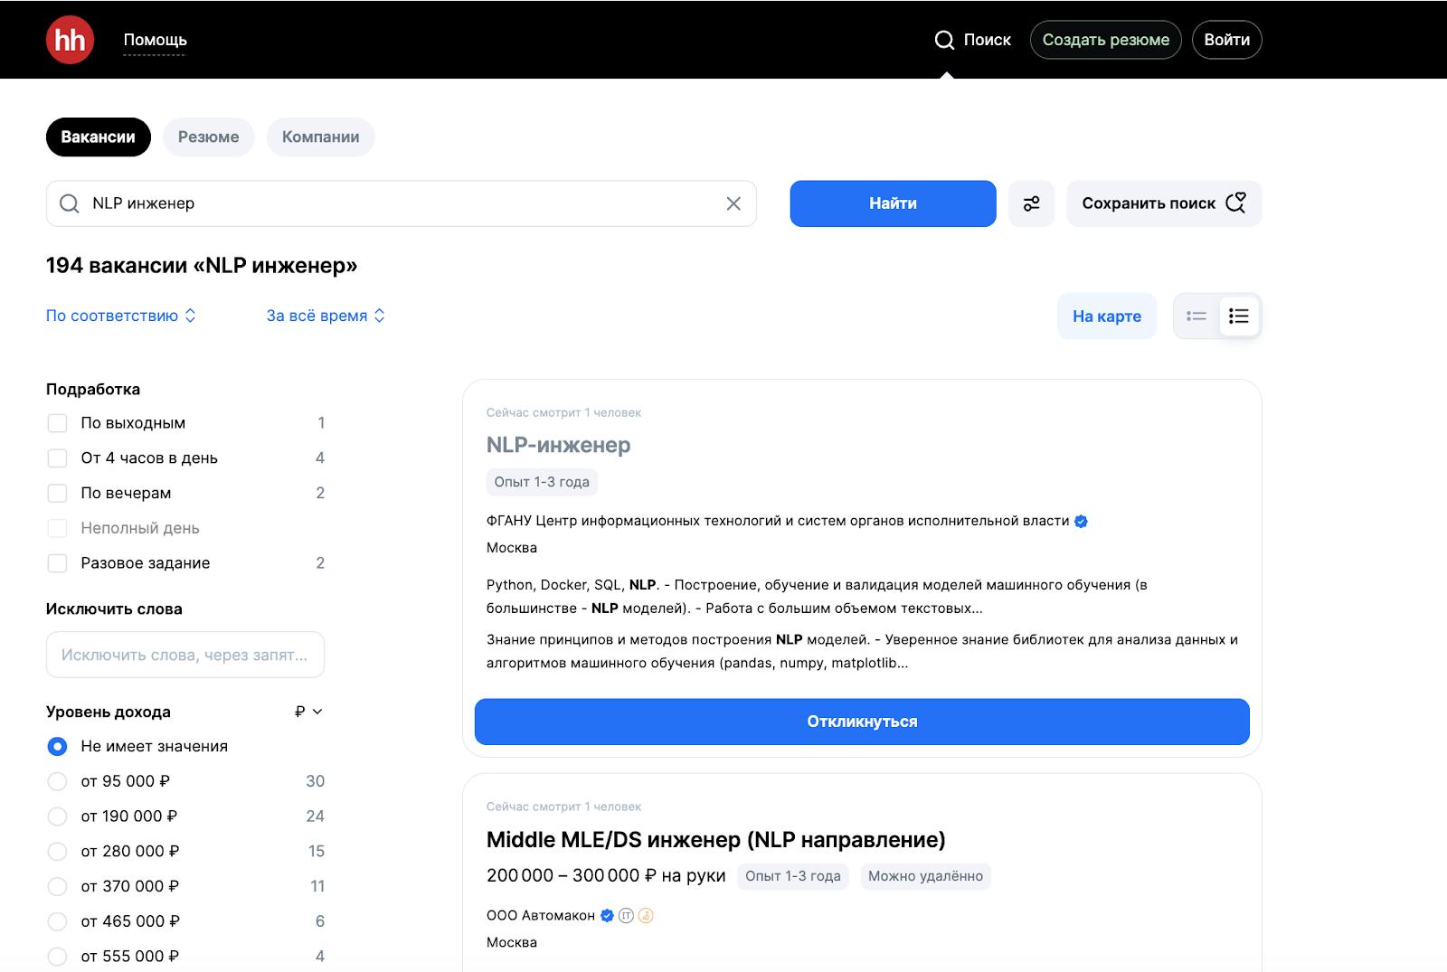This screenshot has height=972, width=1447.
Task: Open the ruble currency selector dropdown
Action: pos(308,712)
